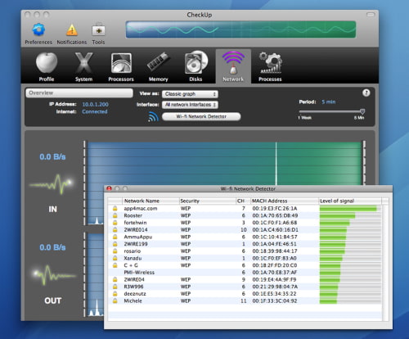The width and height of the screenshot is (409, 339).
Task: Click MAC address 00:1F:33:3C:04:92
Action: point(275,301)
